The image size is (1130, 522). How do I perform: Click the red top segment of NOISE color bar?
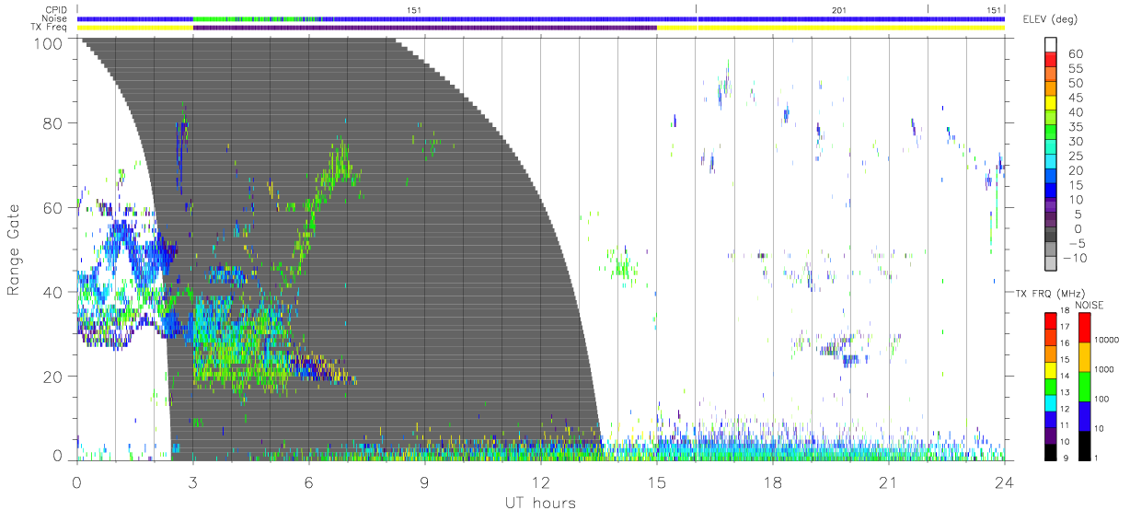(x=1085, y=327)
